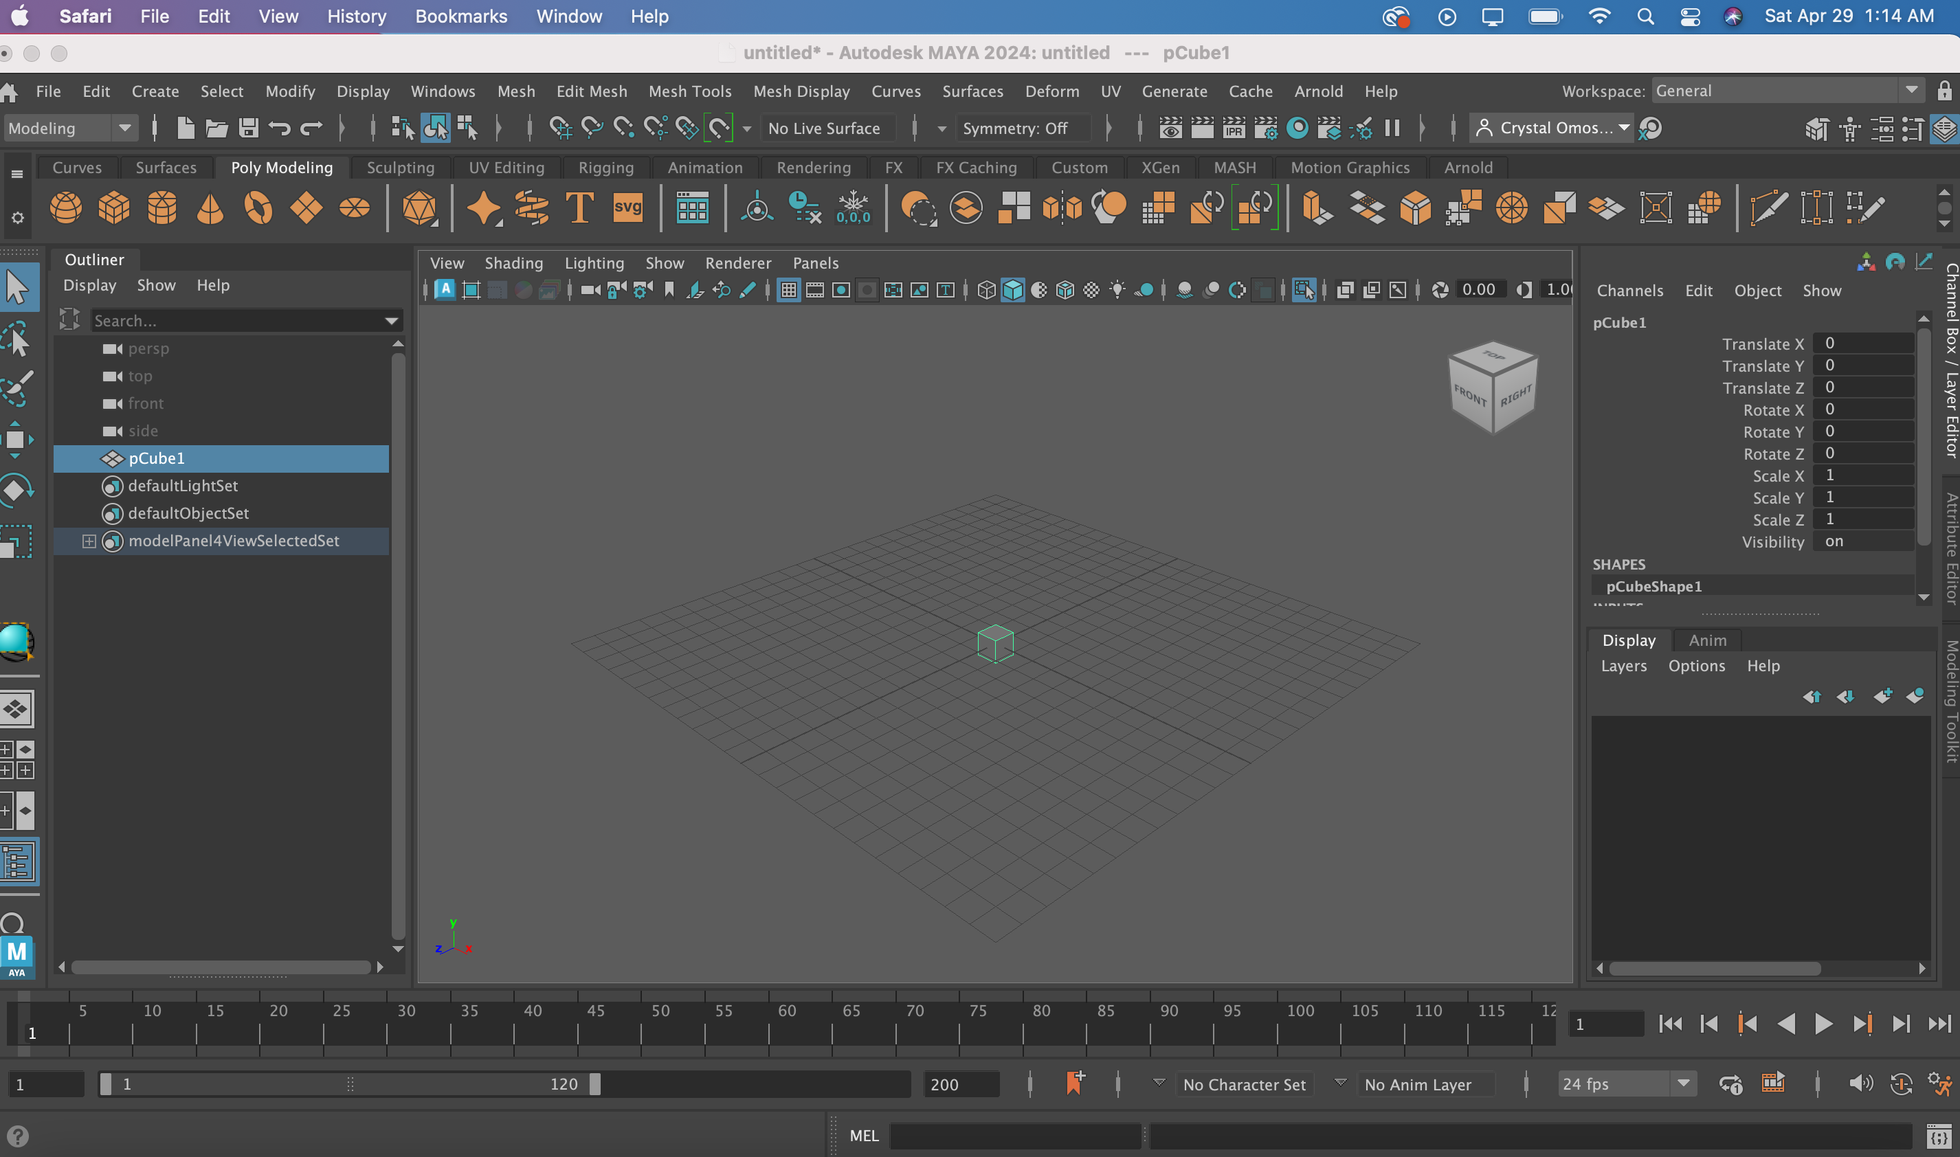The width and height of the screenshot is (1960, 1157).
Task: Open the Outliner search filter dropdown
Action: pyautogui.click(x=391, y=320)
